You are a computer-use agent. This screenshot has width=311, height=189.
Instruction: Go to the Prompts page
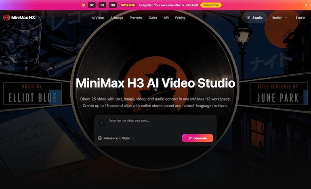[x=136, y=18]
